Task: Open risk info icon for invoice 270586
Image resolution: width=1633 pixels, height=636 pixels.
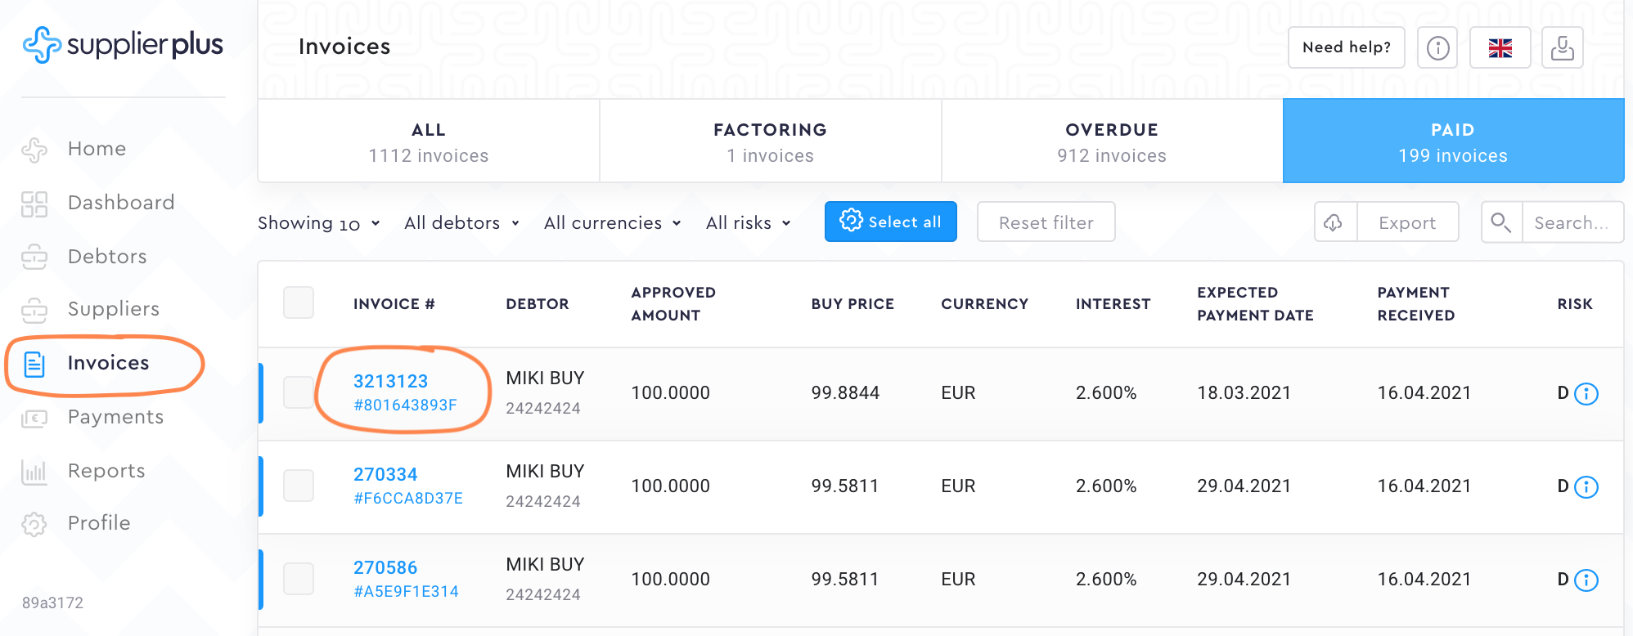Action: pos(1586,580)
